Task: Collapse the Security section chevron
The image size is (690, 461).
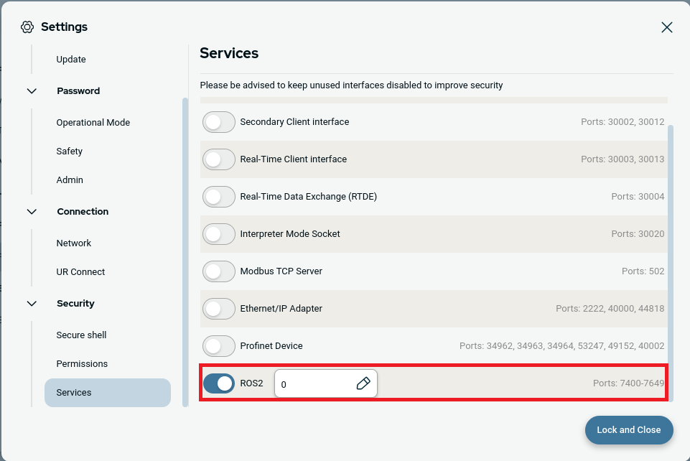Action: (32, 304)
